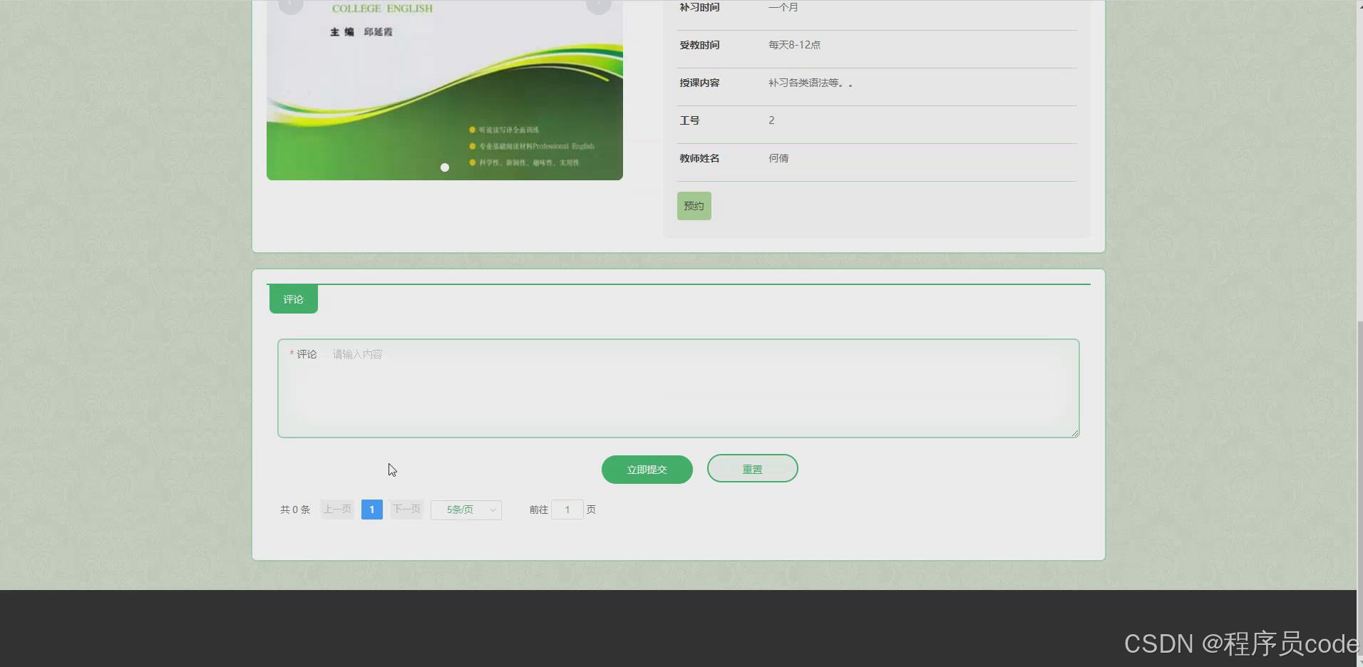Click the carousel indicator dot on book image
This screenshot has width=1363, height=667.
pos(445,167)
